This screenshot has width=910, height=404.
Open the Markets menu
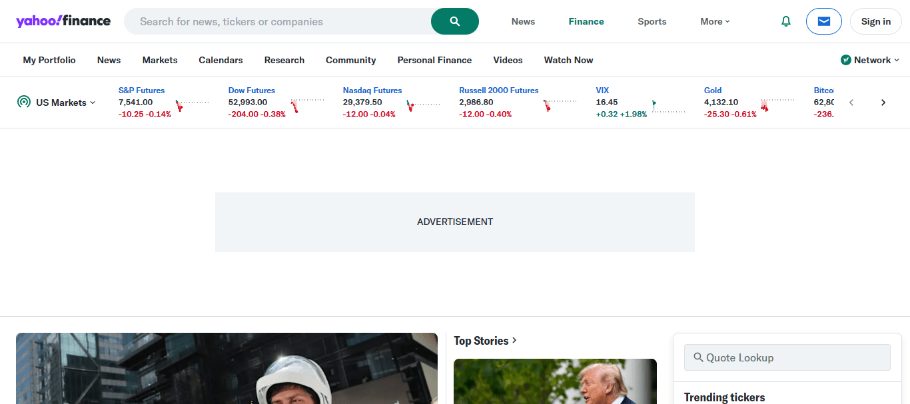[160, 60]
